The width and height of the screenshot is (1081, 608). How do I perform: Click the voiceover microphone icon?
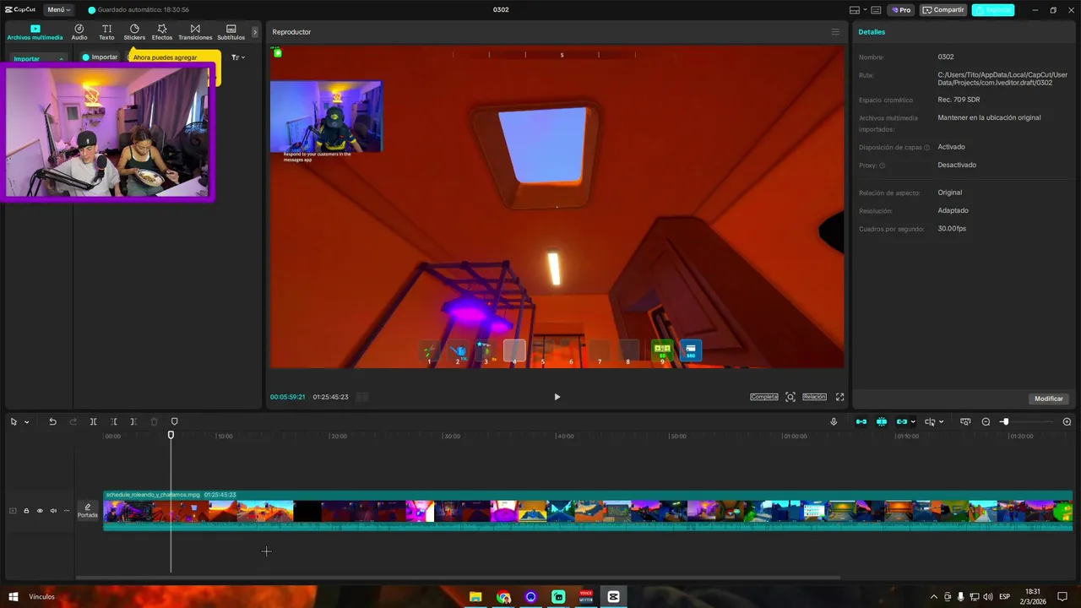834,421
